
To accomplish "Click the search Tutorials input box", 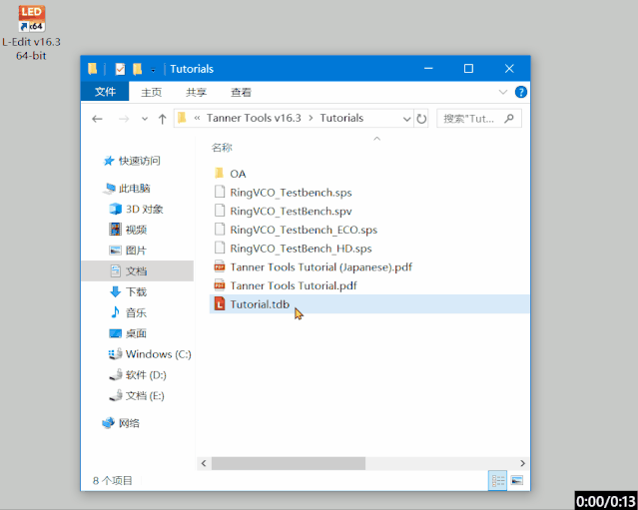I will pyautogui.click(x=474, y=118).
